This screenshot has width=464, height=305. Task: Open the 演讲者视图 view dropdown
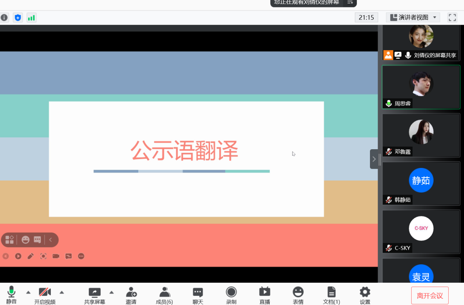[x=413, y=18]
